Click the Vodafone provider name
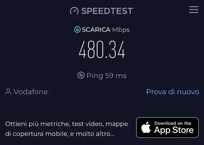The height and width of the screenshot is (145, 204). click(31, 92)
